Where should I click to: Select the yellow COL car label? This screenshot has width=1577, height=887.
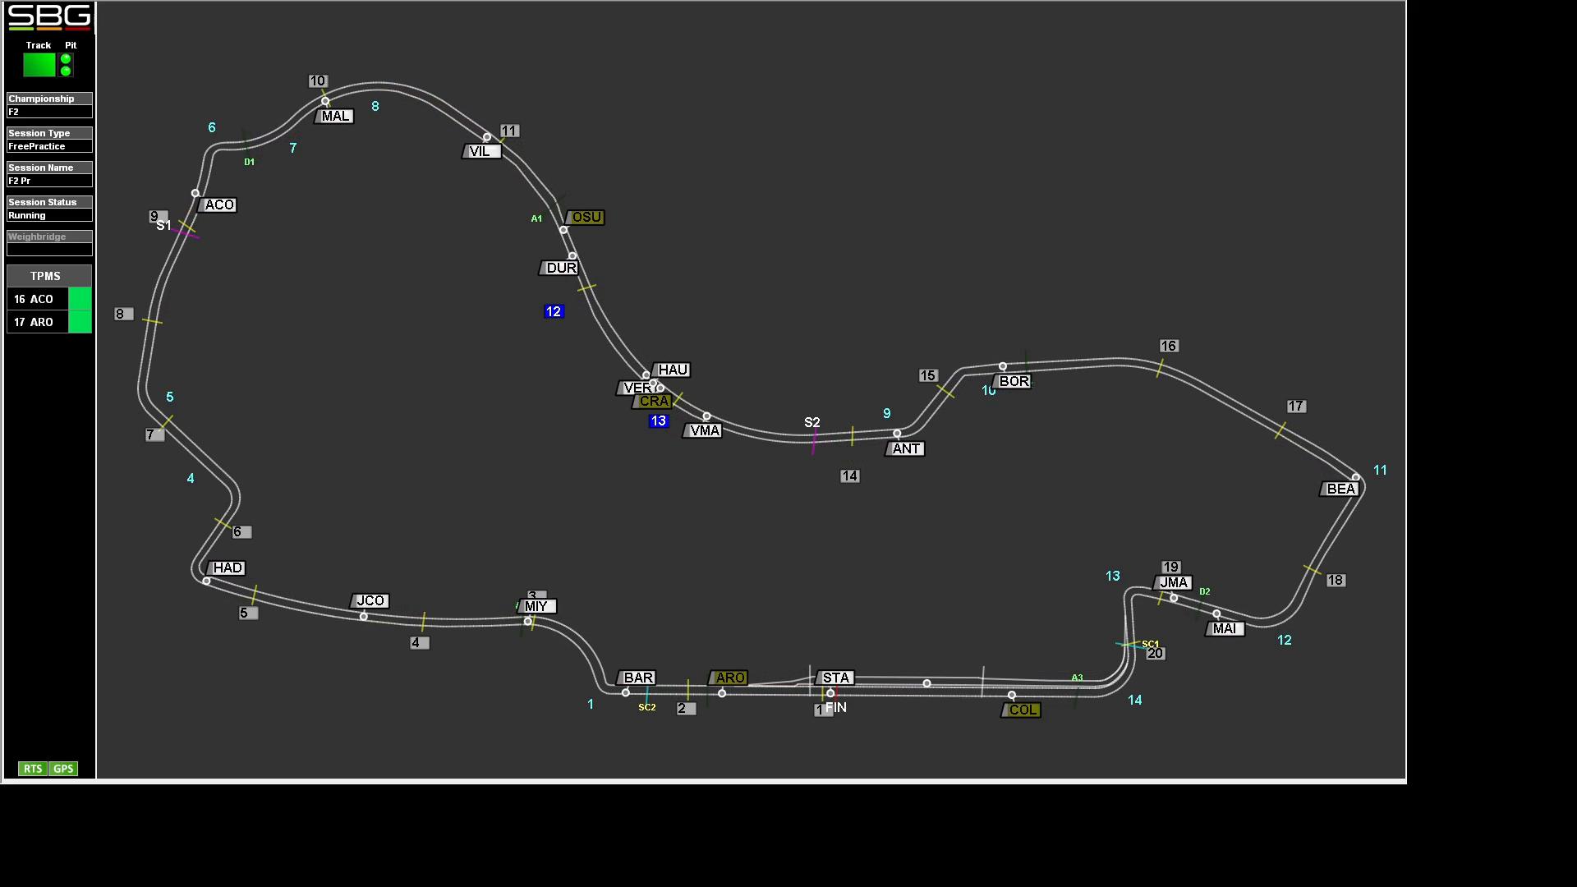click(1022, 710)
